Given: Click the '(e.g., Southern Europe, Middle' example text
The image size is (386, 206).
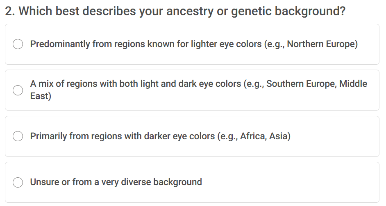Looking at the screenshot, I should click(x=305, y=84).
